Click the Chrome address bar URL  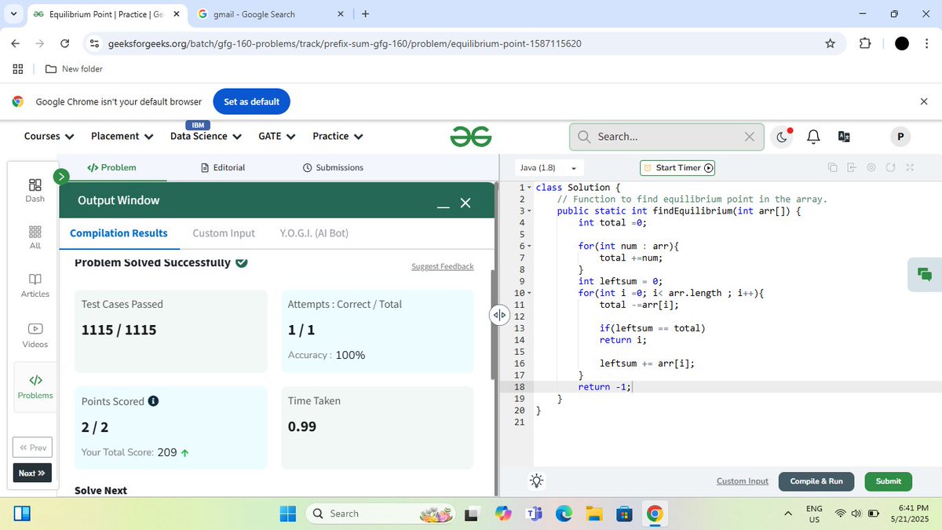[344, 44]
